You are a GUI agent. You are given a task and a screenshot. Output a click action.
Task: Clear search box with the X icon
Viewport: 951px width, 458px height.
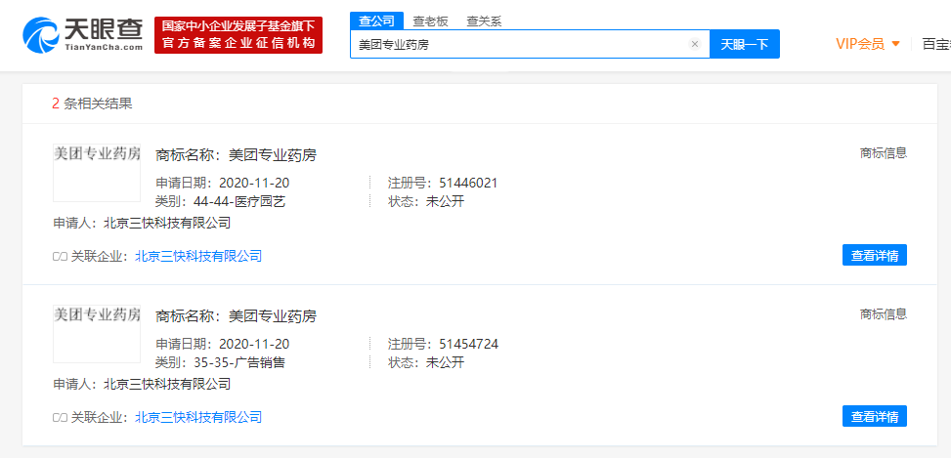[694, 44]
